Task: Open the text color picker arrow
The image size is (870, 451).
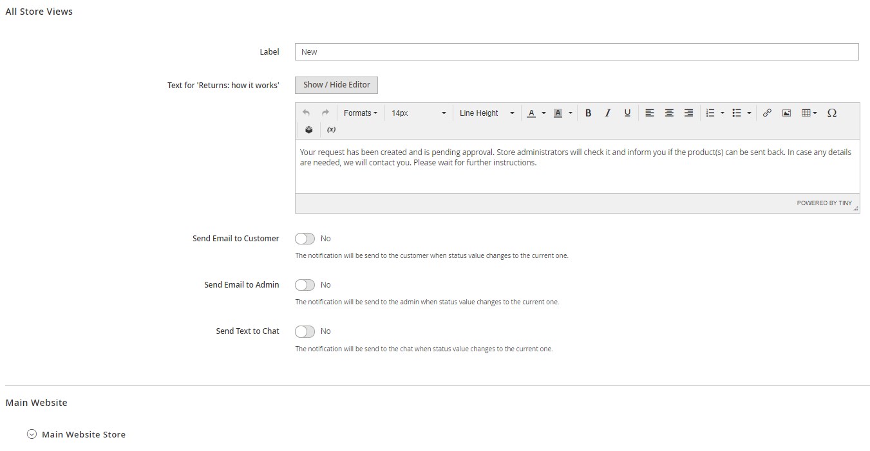Action: pos(544,113)
